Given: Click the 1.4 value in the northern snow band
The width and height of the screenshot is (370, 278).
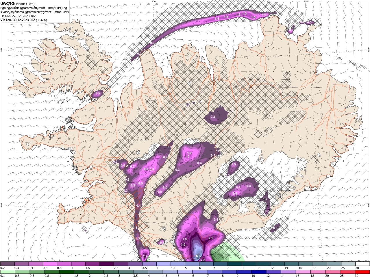Looking at the screenshot, I should pyautogui.click(x=217, y=19).
